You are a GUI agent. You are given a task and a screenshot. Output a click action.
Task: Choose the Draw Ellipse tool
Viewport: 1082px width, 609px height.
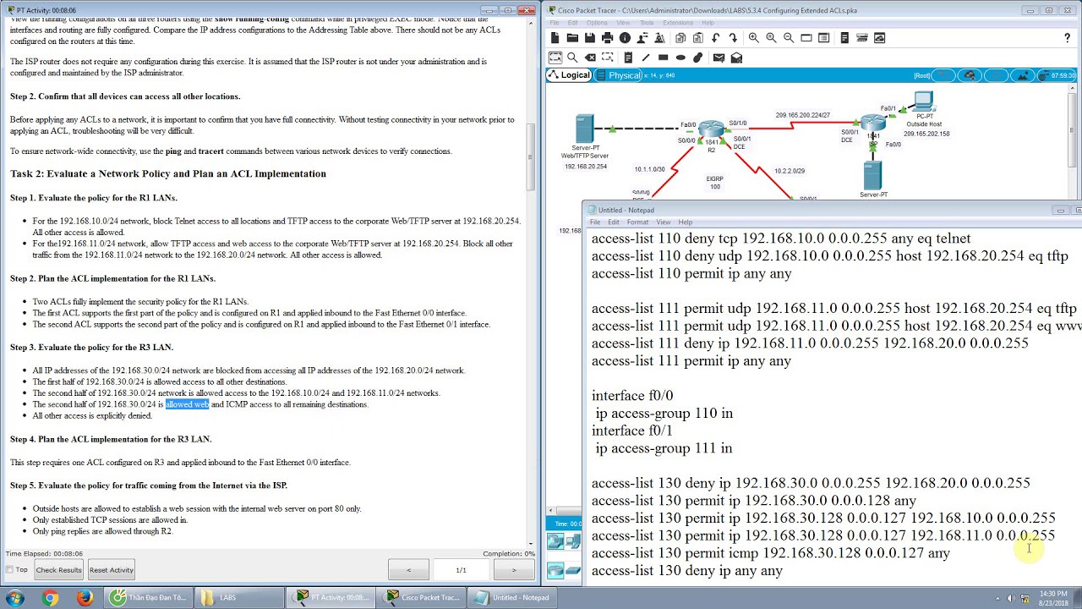pos(680,58)
